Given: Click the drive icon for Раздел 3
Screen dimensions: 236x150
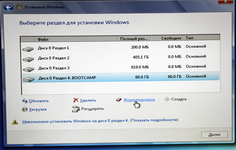Looking at the screenshot, I should (29, 69).
